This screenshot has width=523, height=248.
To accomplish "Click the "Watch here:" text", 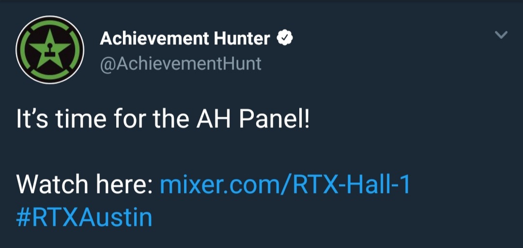I will pyautogui.click(x=84, y=186).
